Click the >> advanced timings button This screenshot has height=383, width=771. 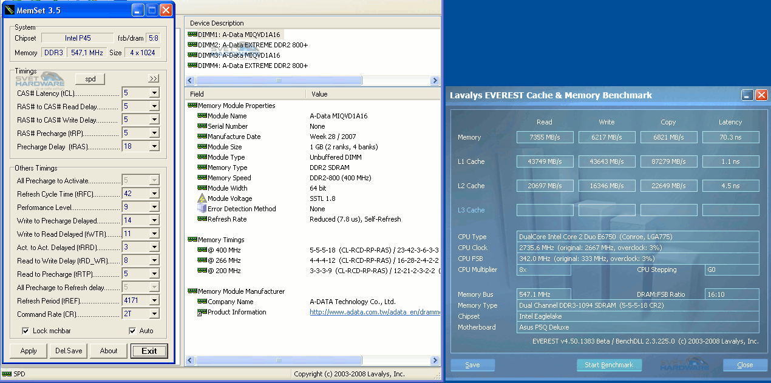click(154, 79)
